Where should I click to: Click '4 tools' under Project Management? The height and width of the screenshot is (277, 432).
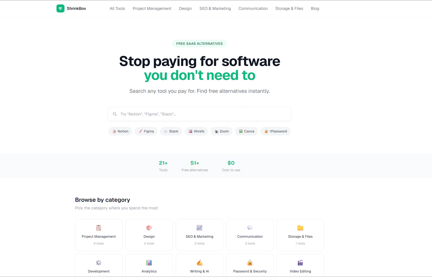click(x=99, y=243)
